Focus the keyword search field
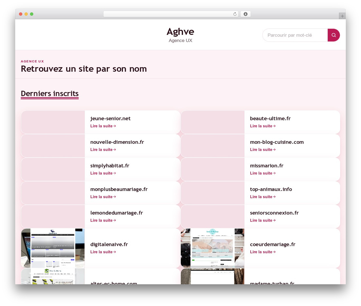 pos(295,35)
